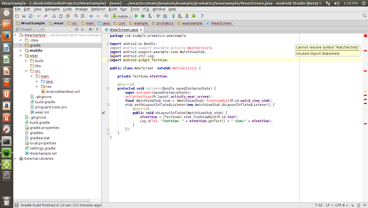This screenshot has width=368, height=208.
Task: Open the AVD Manager icon
Action: 180,16
